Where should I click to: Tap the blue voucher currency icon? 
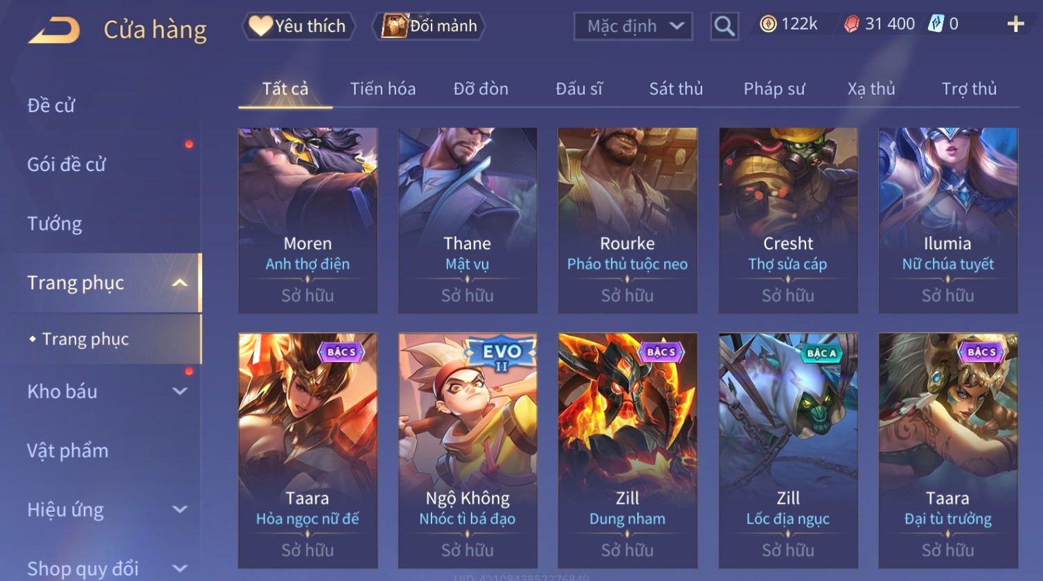(x=936, y=24)
